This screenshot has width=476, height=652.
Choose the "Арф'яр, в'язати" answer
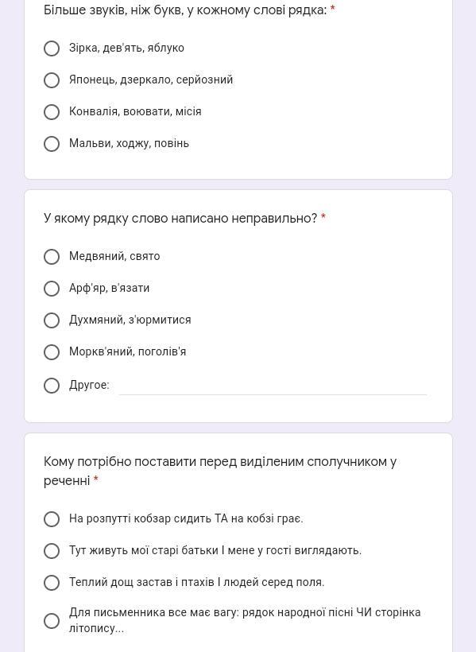pyautogui.click(x=52, y=288)
